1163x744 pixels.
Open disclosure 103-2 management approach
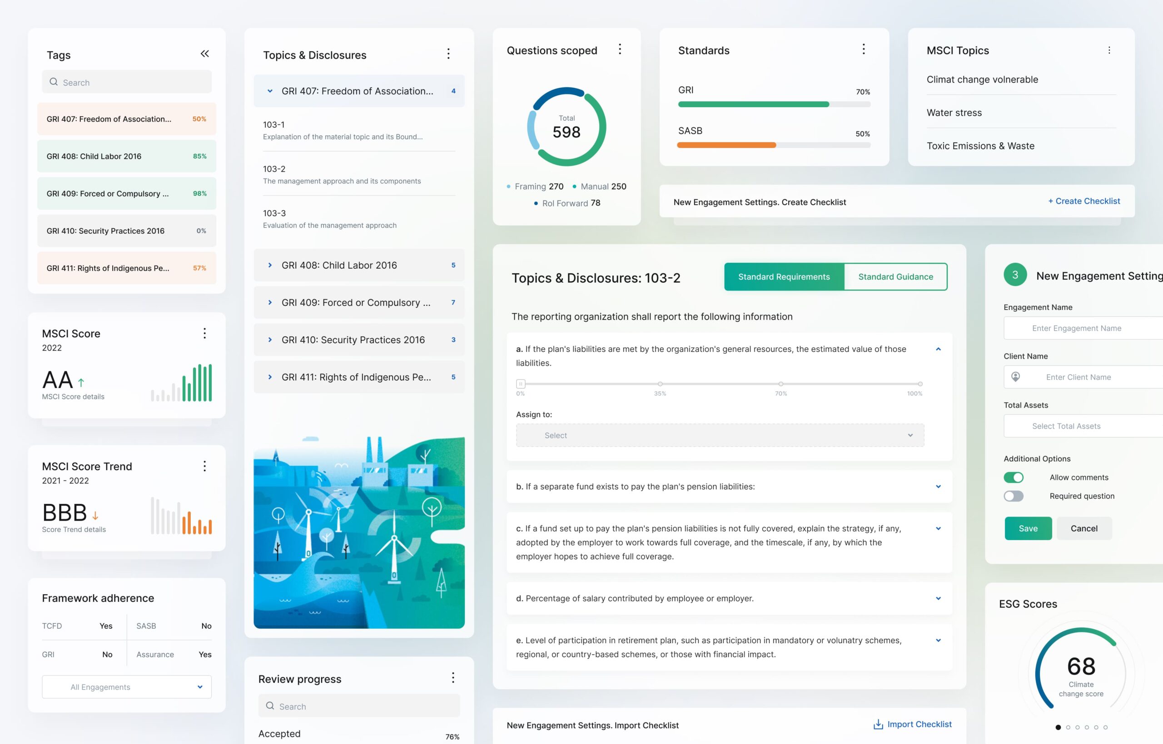tap(359, 174)
